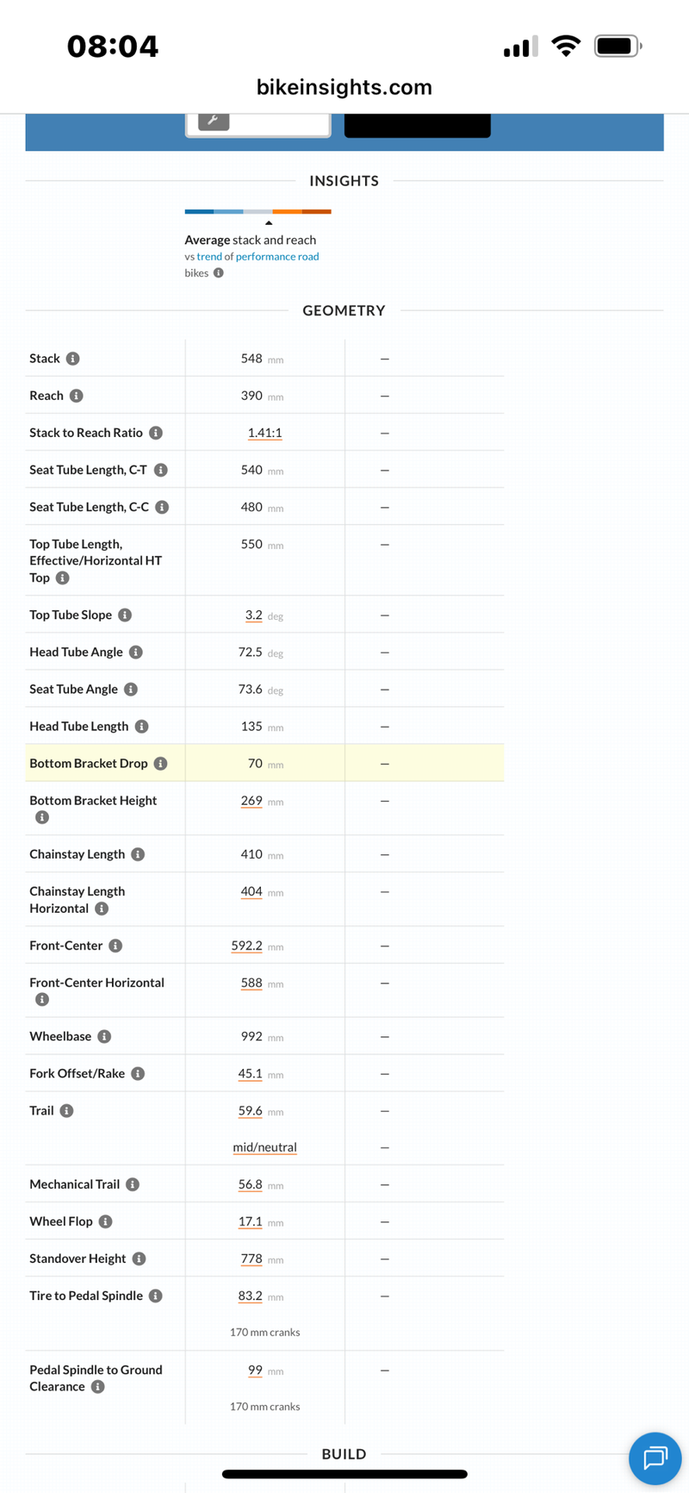The image size is (689, 1493).
Task: Show info for Tire to Pedal Spindle
Action: tap(156, 1296)
